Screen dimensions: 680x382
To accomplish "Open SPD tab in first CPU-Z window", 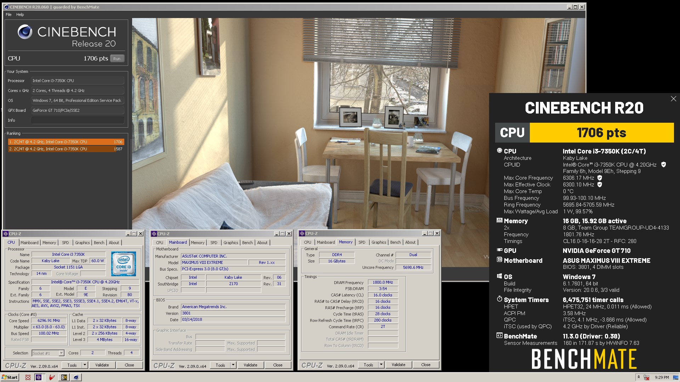I will (x=66, y=243).
